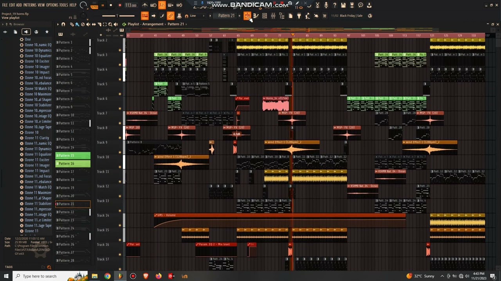Screen dimensions: 501x281
Task: Select the Mute tool in playlist toolbar
Action: [x=88, y=24]
